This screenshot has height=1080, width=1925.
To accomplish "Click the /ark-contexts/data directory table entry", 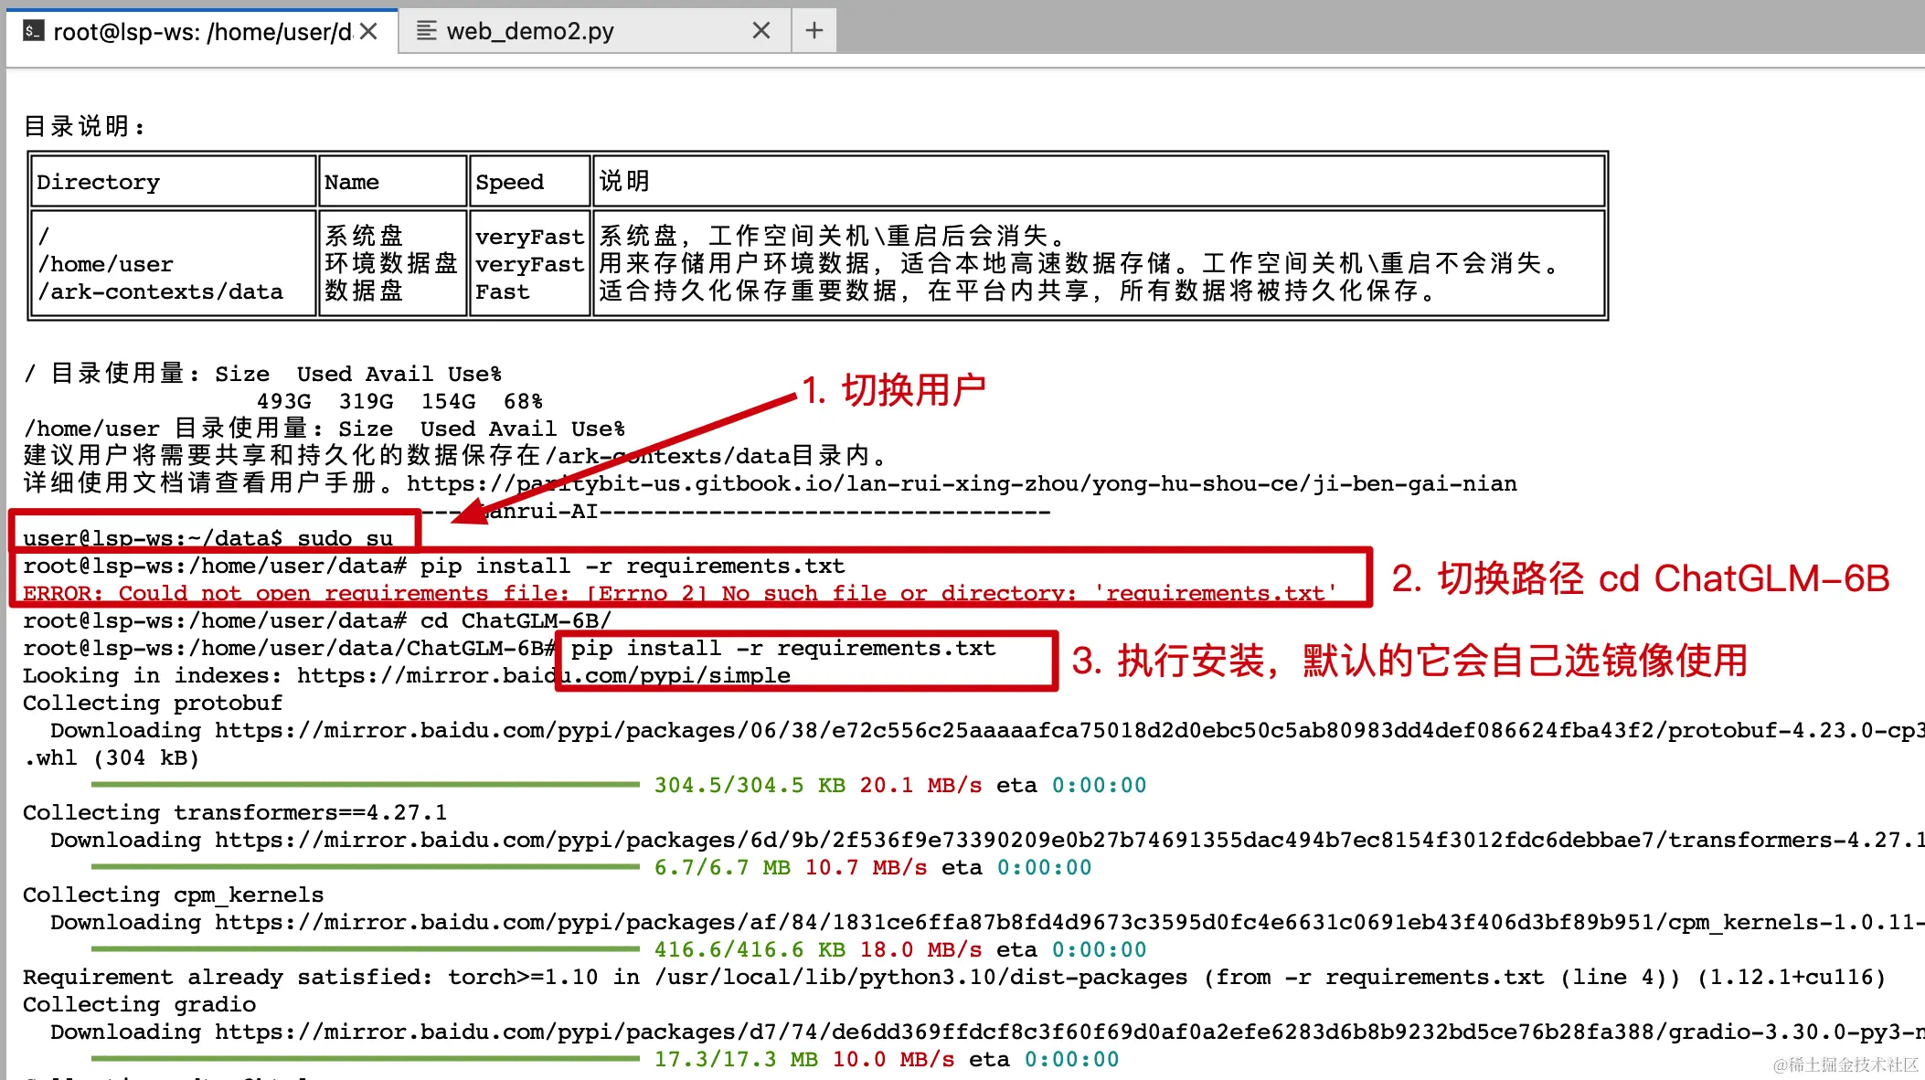I will 161,291.
